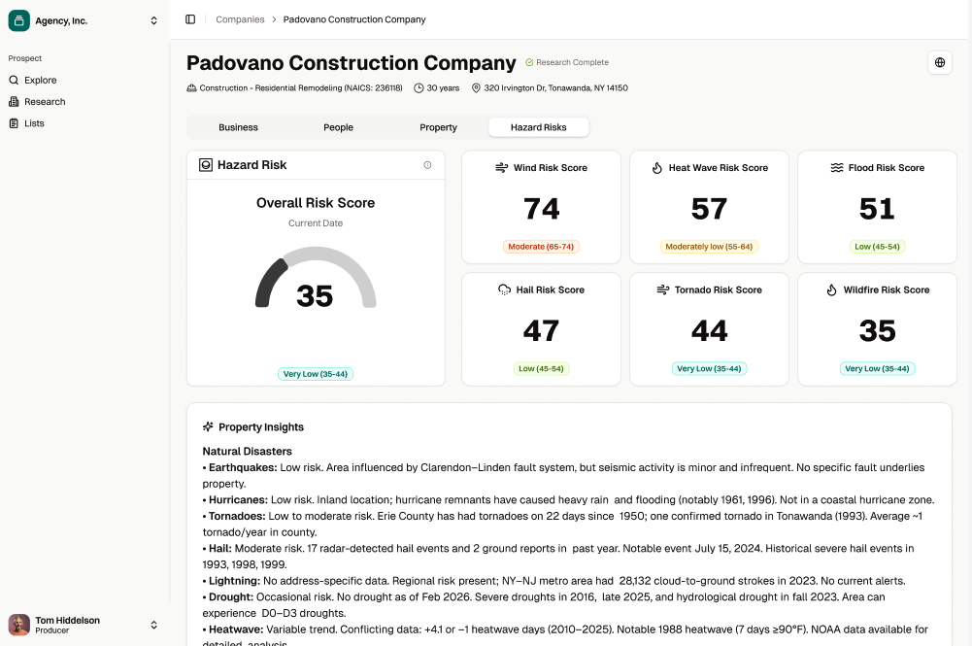Click the globe website icon

(939, 62)
